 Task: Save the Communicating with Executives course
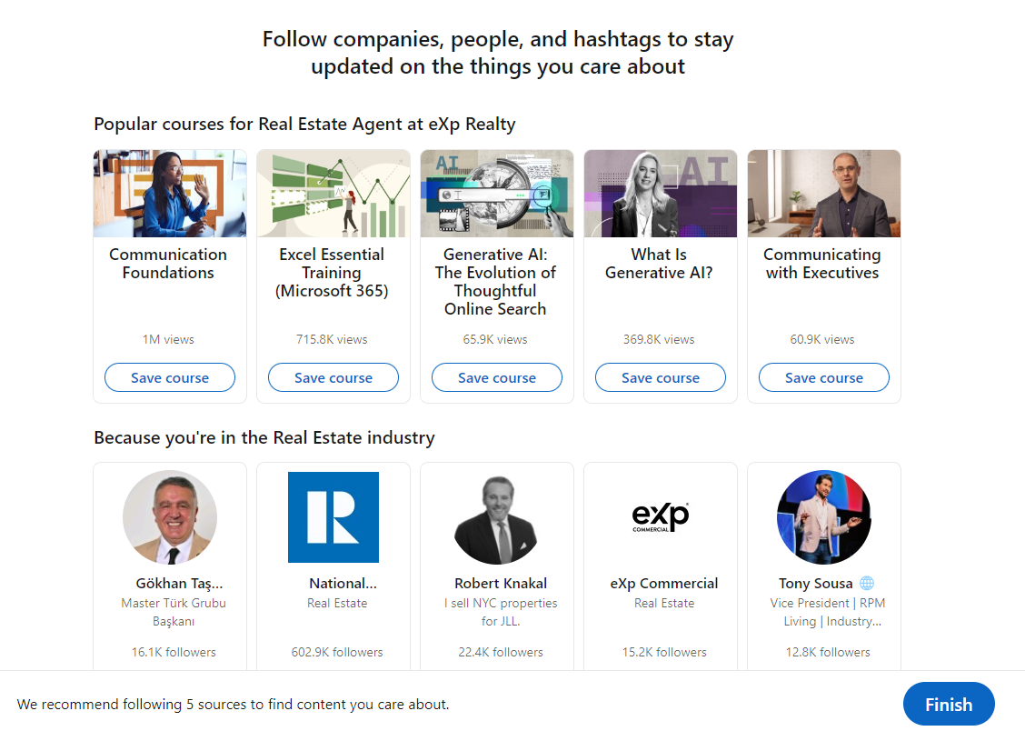click(x=824, y=377)
